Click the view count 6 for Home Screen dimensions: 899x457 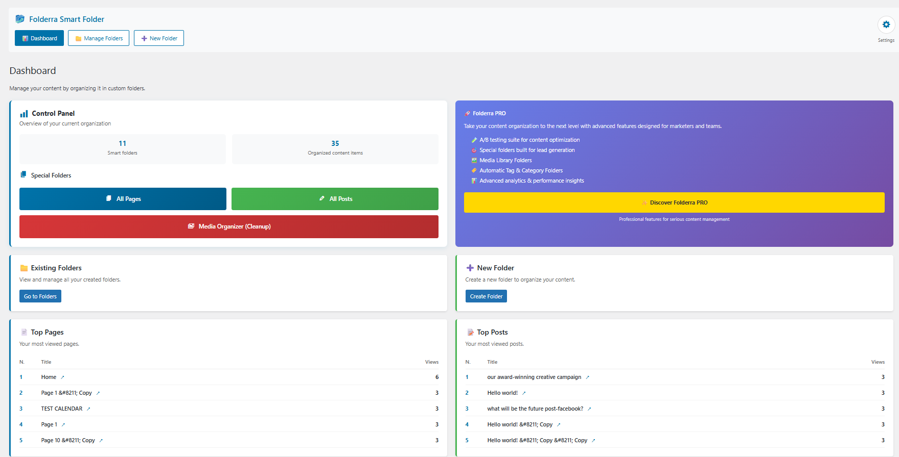click(437, 377)
